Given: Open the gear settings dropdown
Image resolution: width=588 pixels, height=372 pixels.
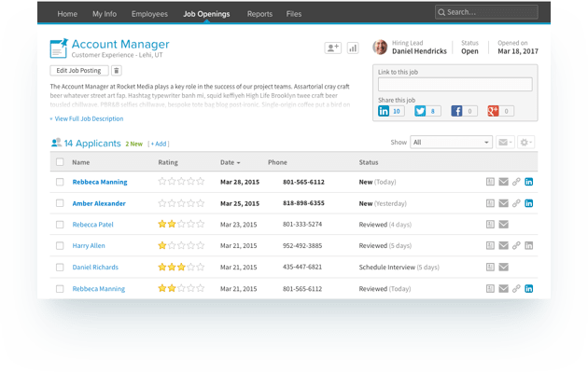Looking at the screenshot, I should [525, 143].
